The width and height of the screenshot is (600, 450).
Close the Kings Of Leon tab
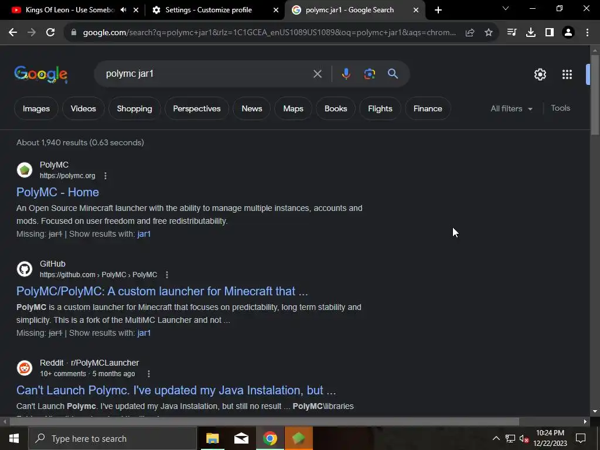click(x=136, y=11)
